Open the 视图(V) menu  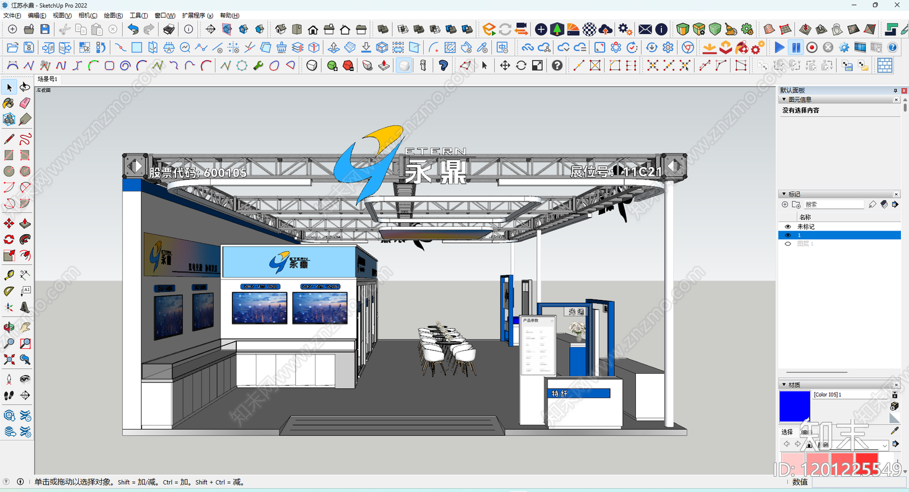pyautogui.click(x=62, y=15)
